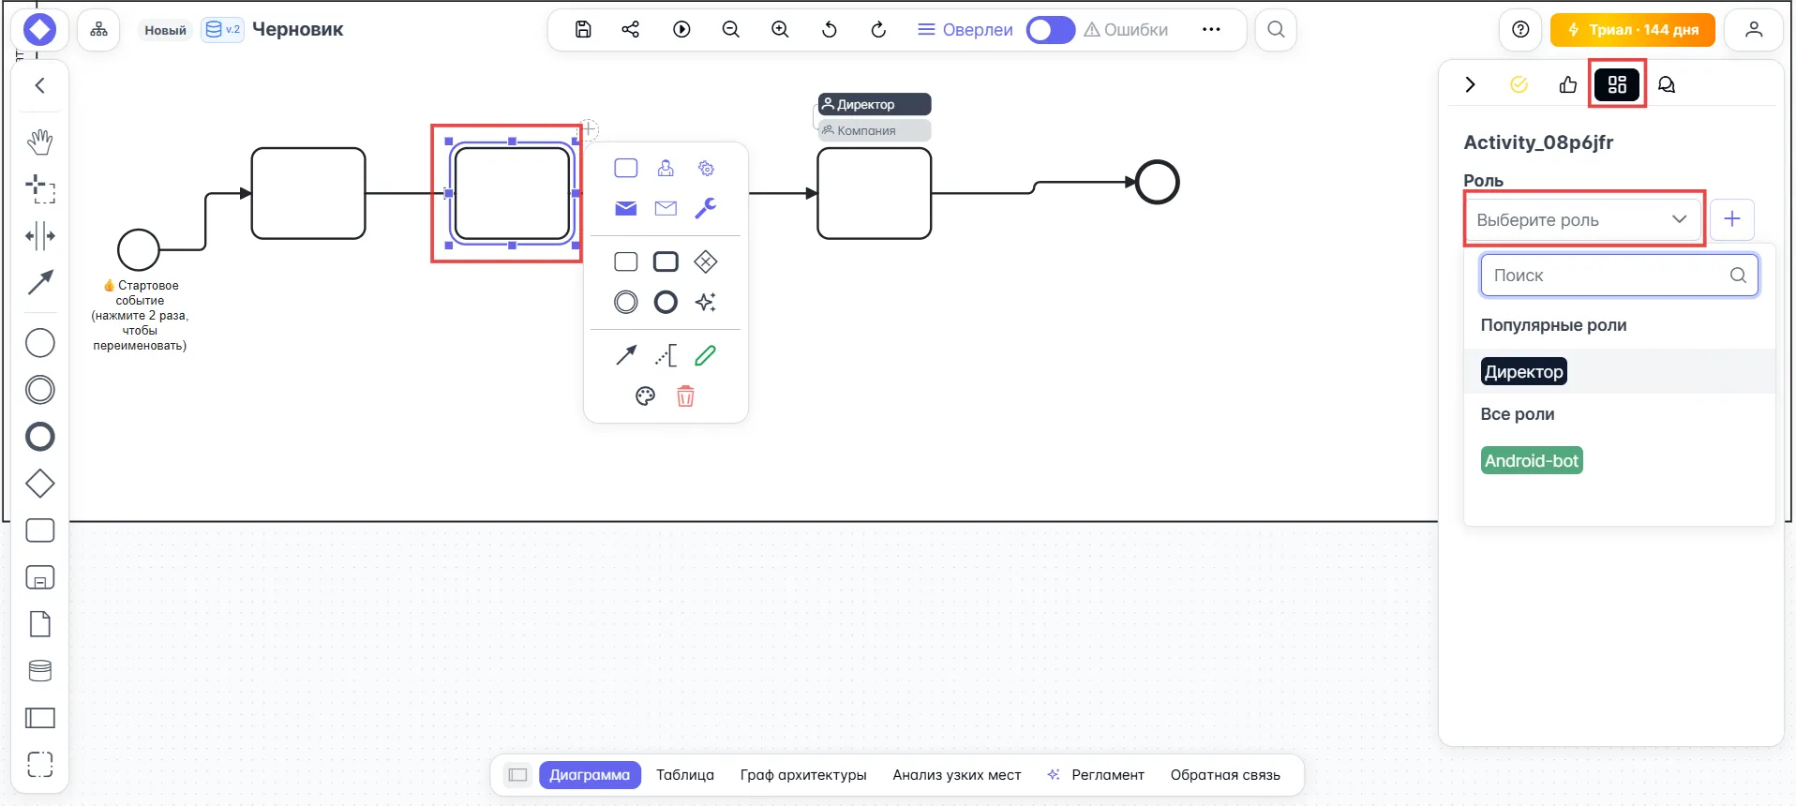The image size is (1796, 806).
Task: Open the color palette icon
Action: tap(645, 396)
